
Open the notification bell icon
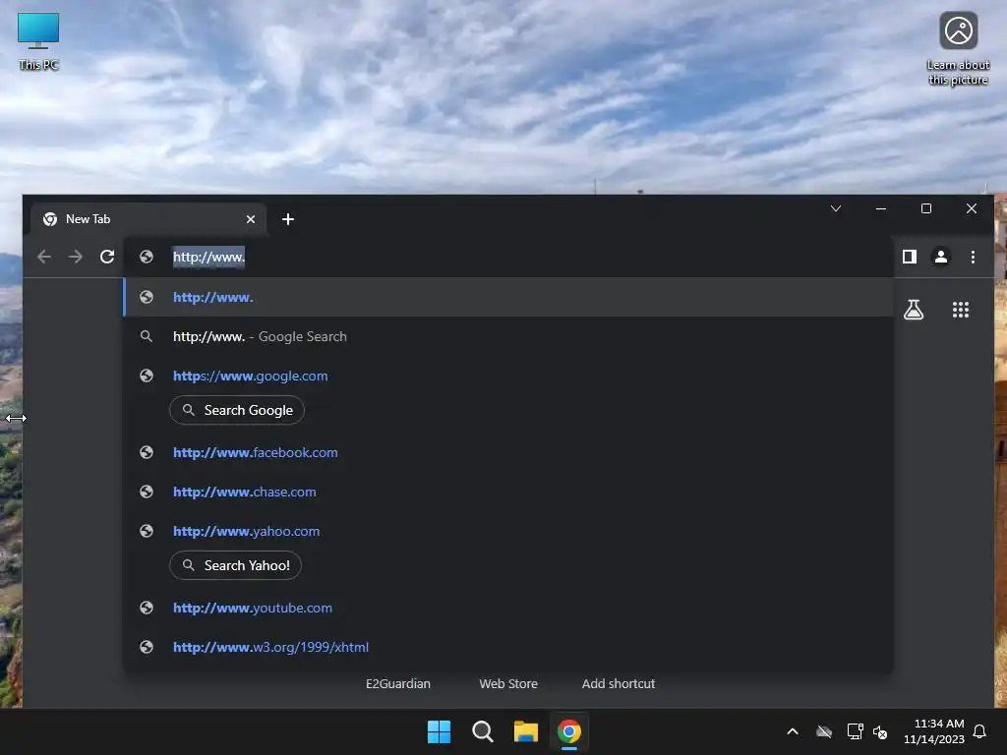pos(980,731)
